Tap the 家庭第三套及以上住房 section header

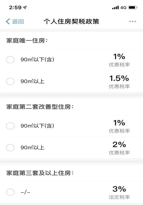coord(40,173)
